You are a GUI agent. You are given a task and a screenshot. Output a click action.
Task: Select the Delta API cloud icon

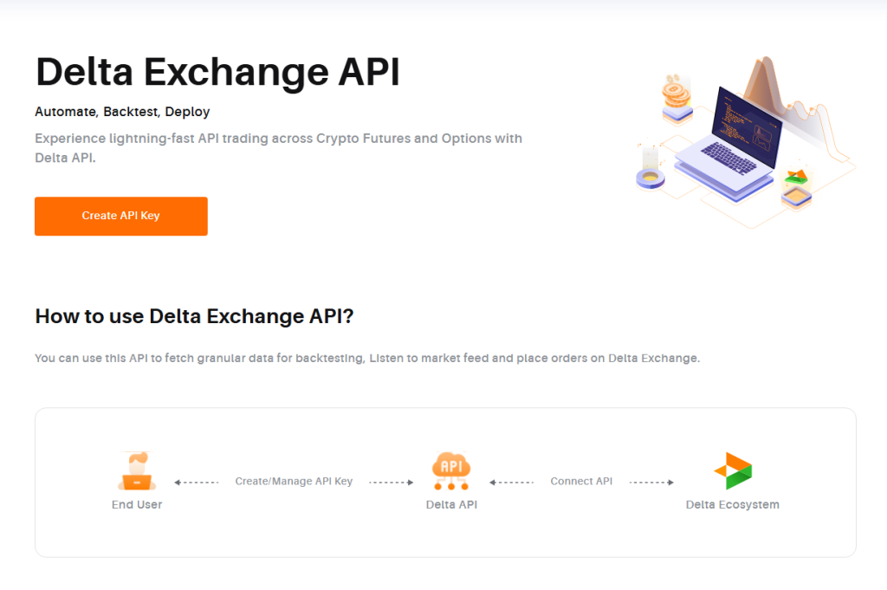pos(451,471)
